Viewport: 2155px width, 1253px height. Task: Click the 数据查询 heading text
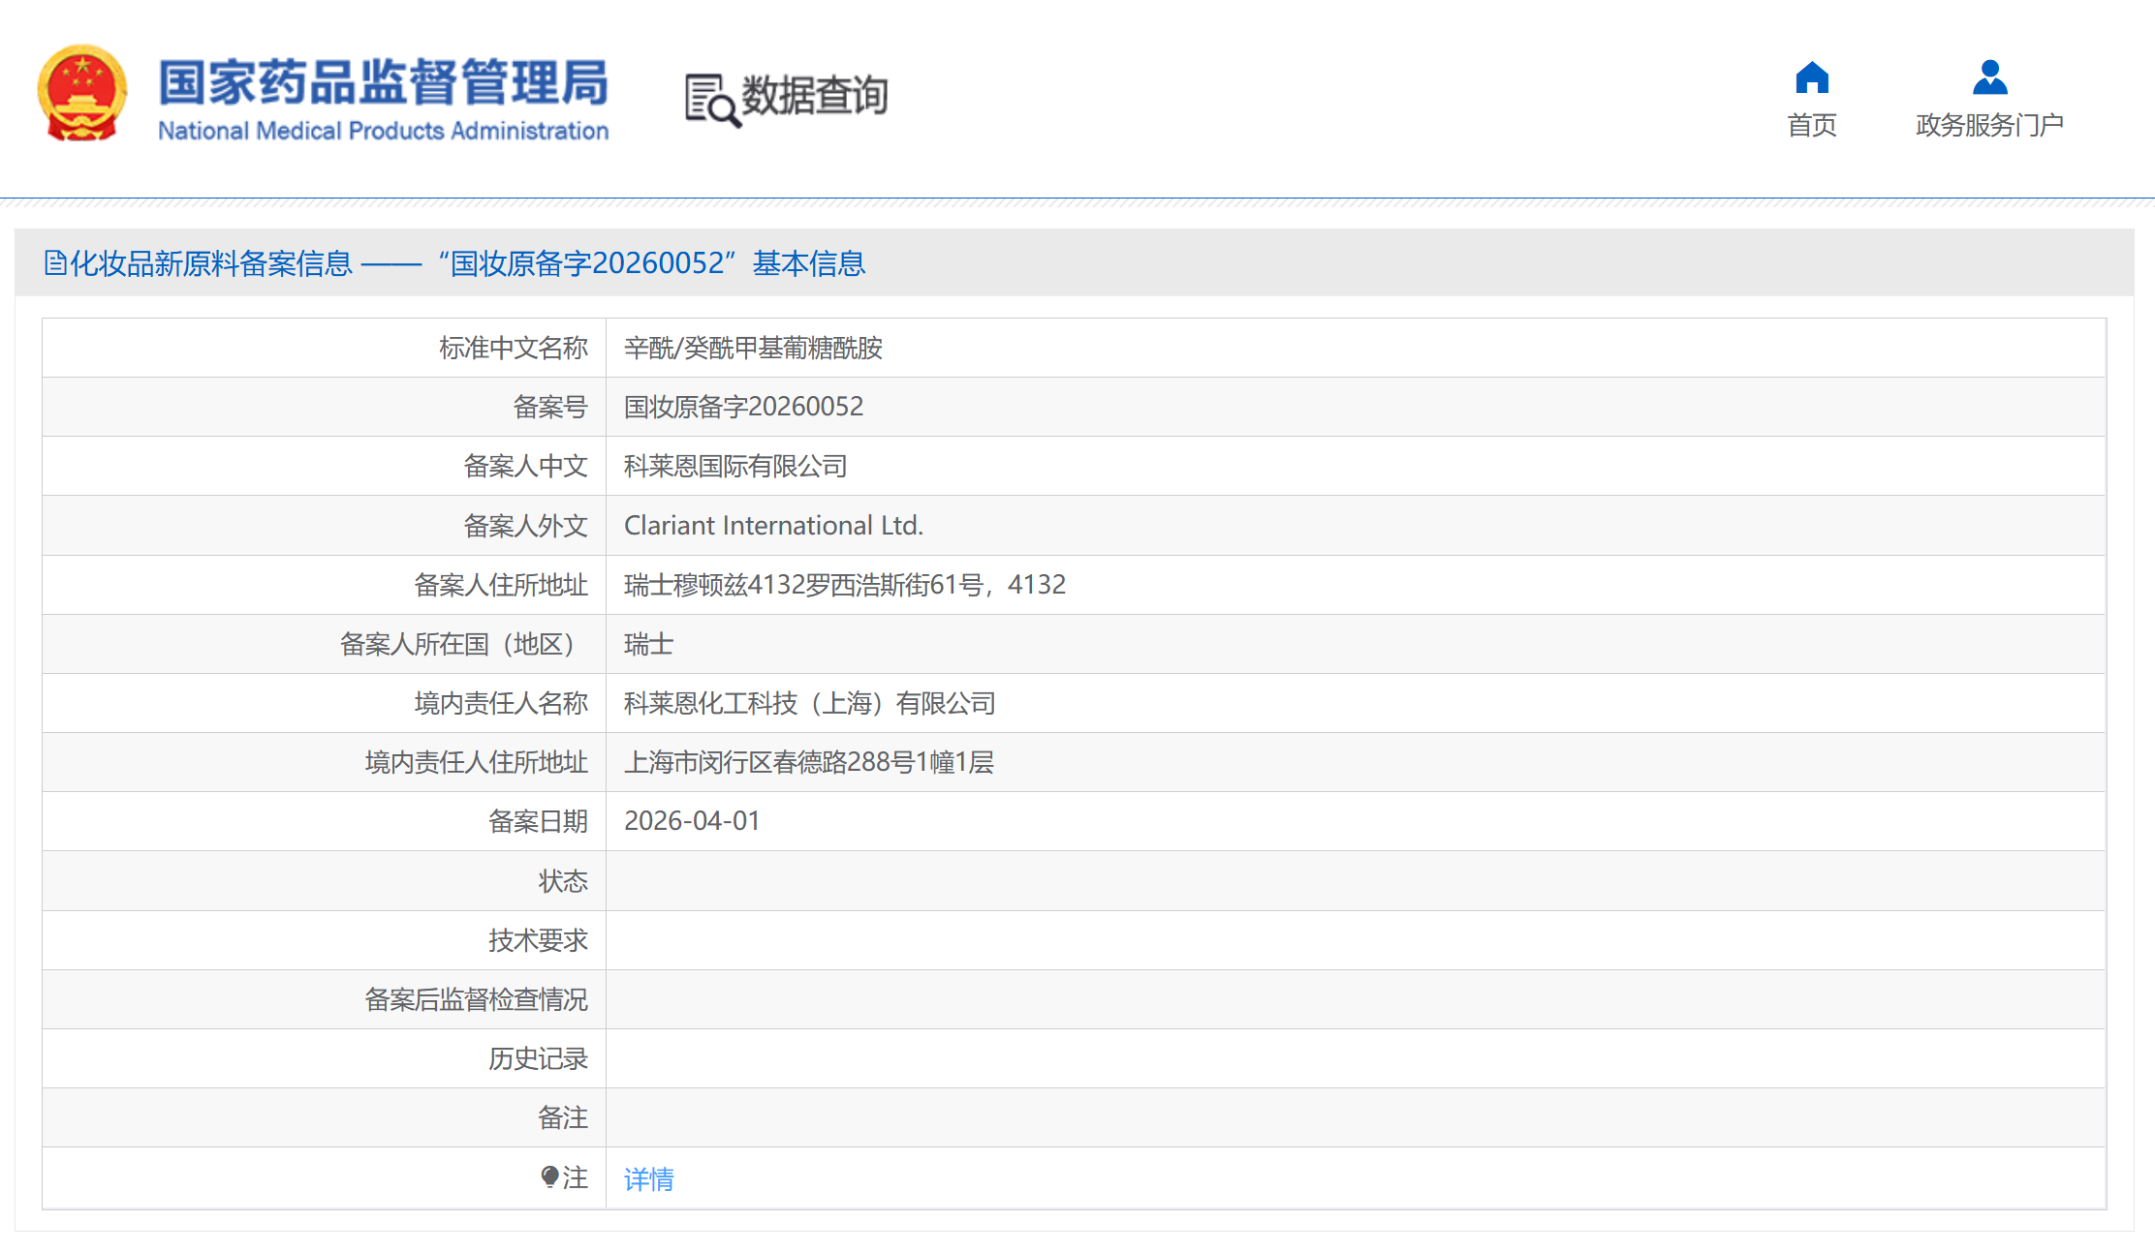click(815, 95)
